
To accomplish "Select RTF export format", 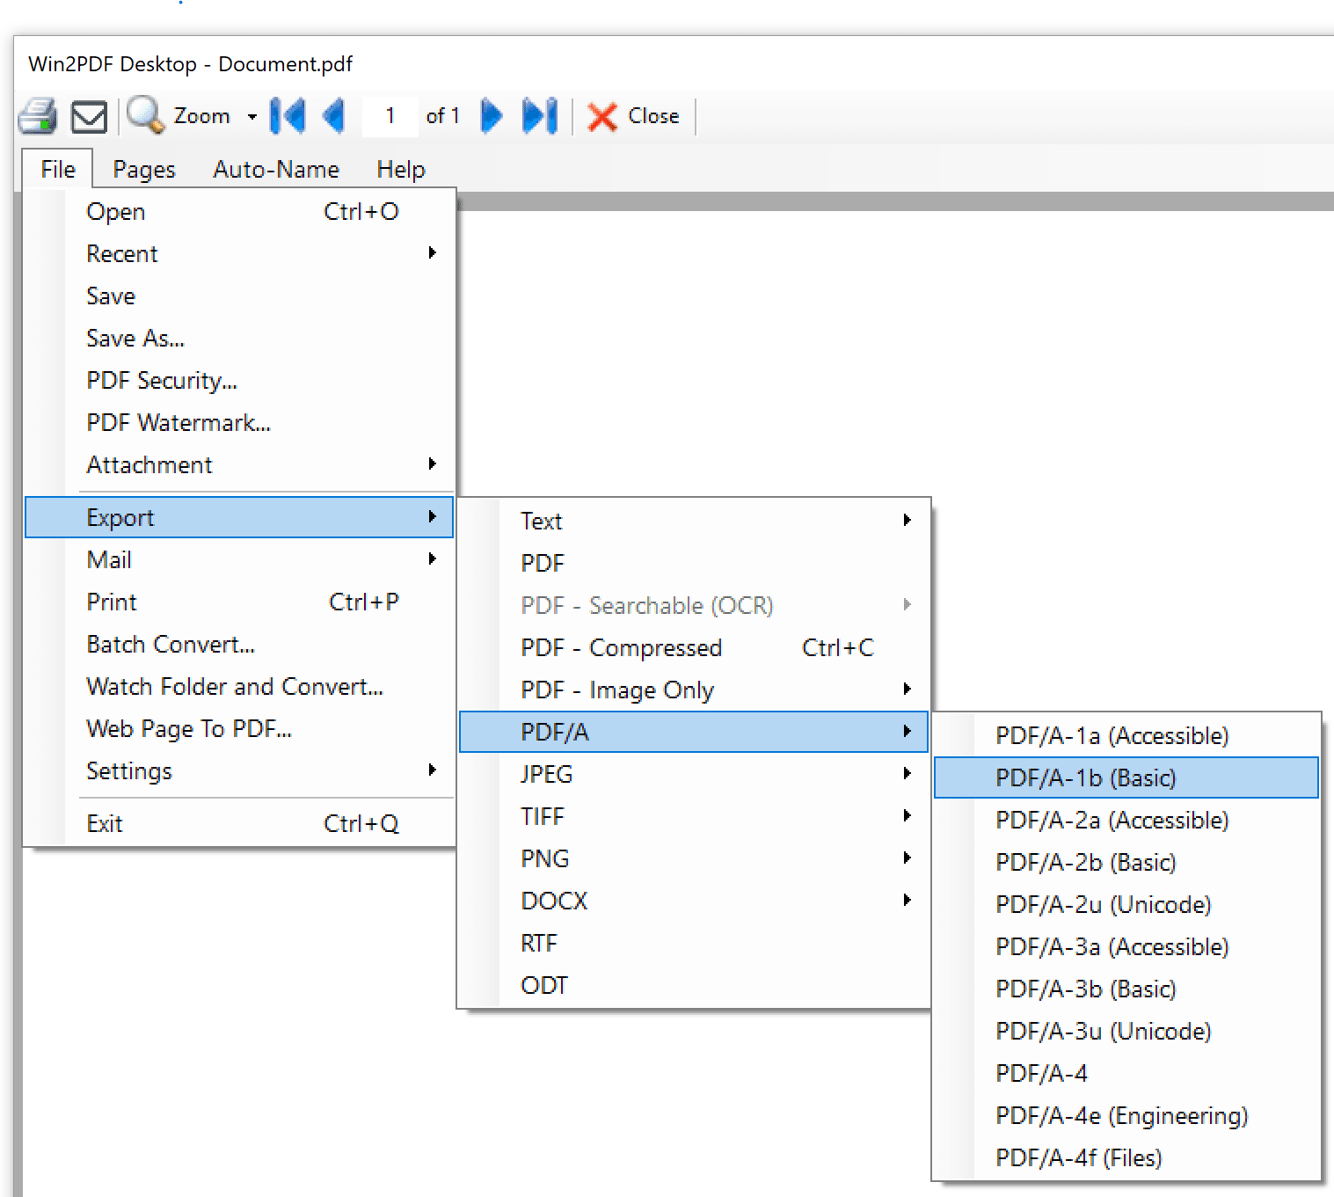I will 694,943.
